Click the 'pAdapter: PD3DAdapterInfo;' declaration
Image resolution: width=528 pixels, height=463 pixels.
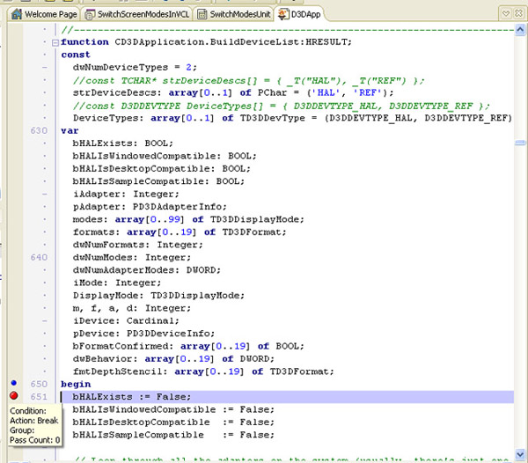coord(150,207)
